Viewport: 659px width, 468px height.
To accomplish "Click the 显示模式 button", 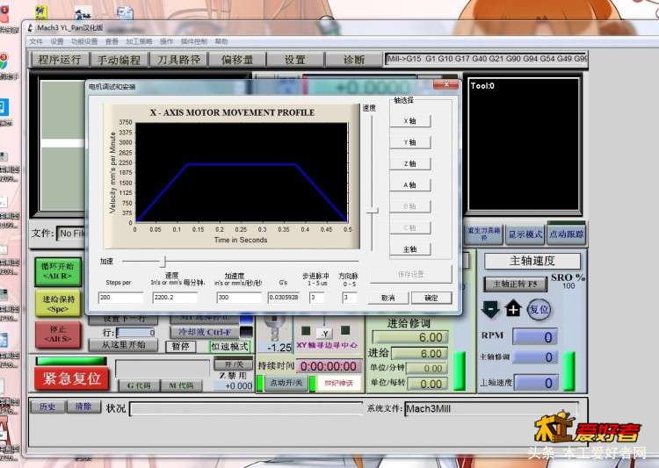I will coord(525,234).
